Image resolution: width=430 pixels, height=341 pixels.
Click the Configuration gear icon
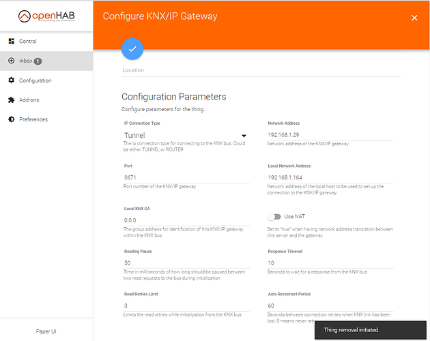[11, 80]
